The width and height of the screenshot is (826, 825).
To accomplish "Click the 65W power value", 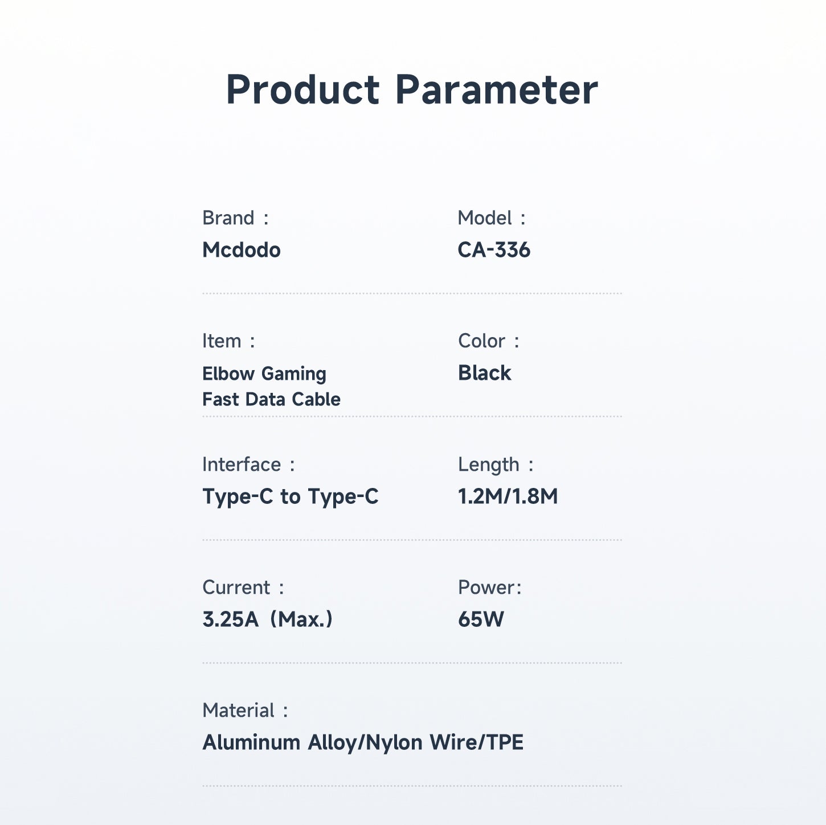I will pyautogui.click(x=481, y=619).
